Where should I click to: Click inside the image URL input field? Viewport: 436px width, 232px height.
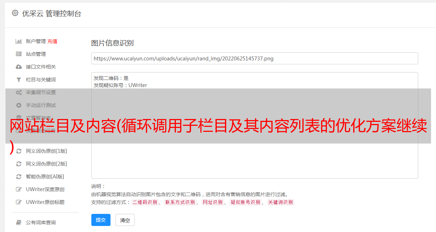pos(254,58)
